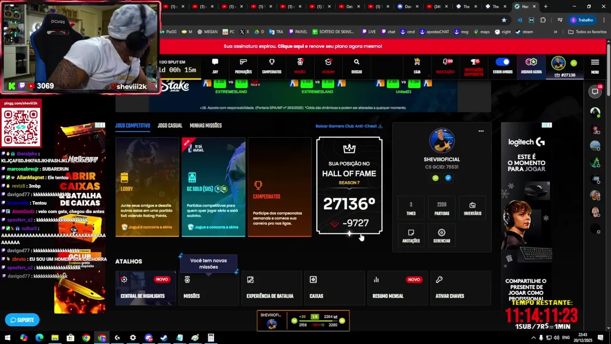Open browser extensions puzzle icon

[x=543, y=20]
